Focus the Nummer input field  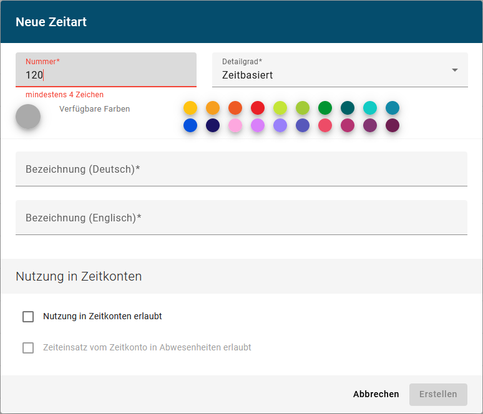106,75
